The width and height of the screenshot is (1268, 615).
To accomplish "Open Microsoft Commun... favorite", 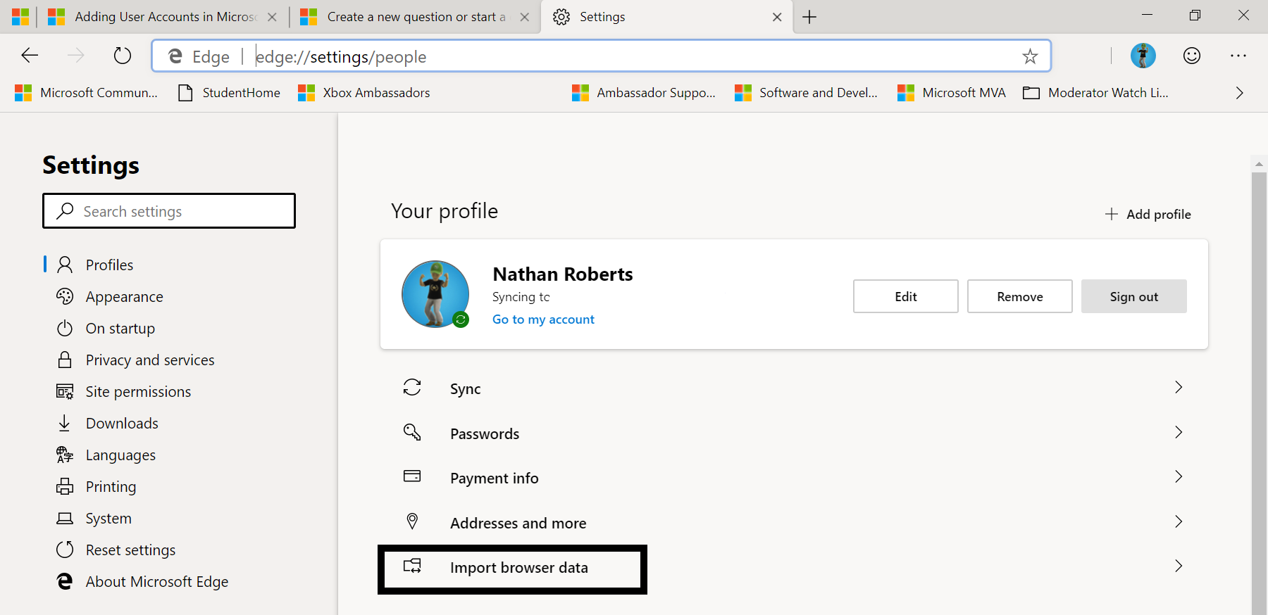I will click(86, 93).
